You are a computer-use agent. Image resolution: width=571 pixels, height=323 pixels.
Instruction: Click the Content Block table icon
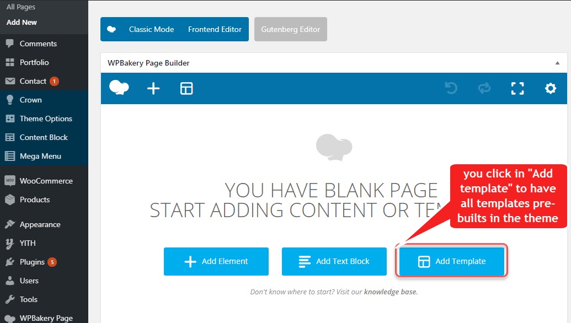[x=10, y=137]
